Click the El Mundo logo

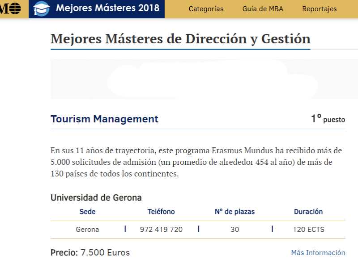click(x=11, y=8)
